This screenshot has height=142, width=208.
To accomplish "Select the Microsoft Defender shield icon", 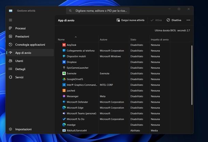I will click(64, 102).
